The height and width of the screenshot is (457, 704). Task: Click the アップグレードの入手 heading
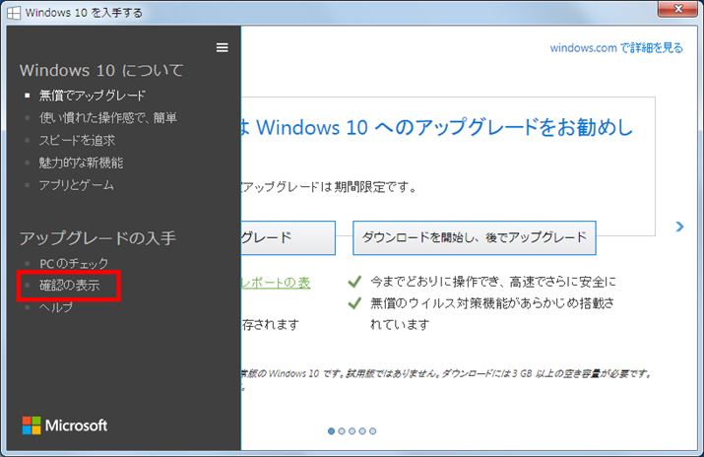pyautogui.click(x=97, y=238)
